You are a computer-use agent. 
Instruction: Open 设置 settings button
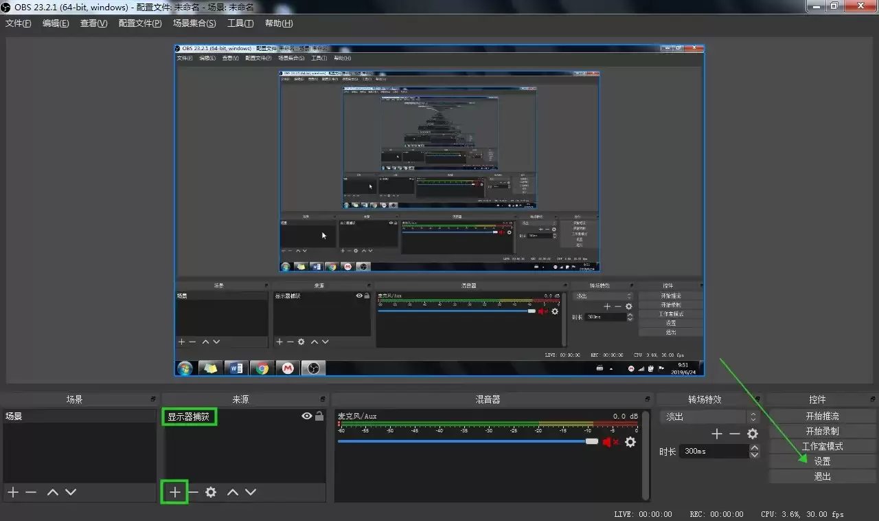[x=823, y=462]
